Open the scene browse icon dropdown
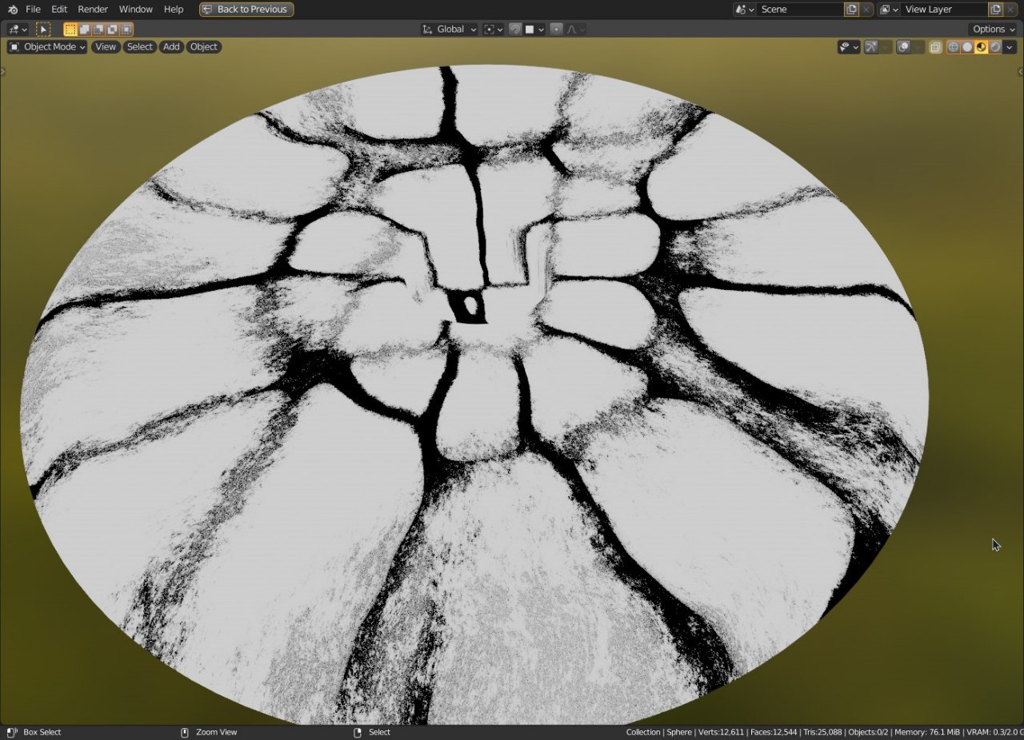The image size is (1024, 740). pyautogui.click(x=744, y=10)
